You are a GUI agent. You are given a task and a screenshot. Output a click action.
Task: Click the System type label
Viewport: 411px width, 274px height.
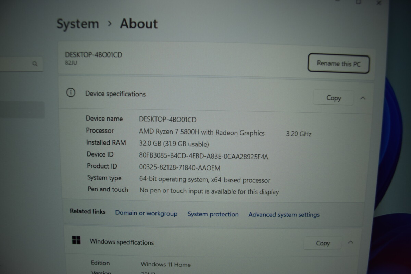(104, 178)
